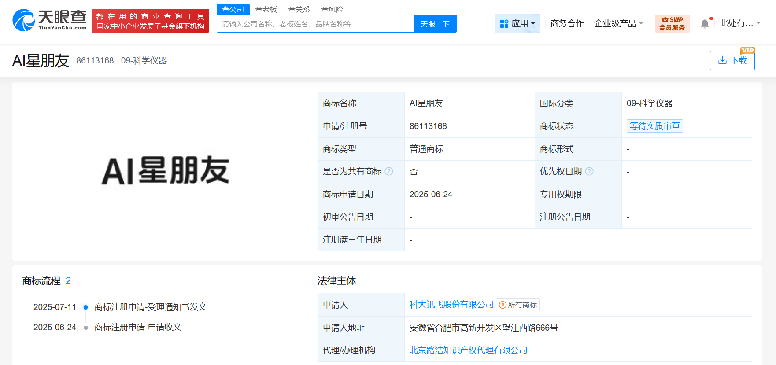Click the TianYanCha logo
Viewport: 776px width, 365px height.
(49, 20)
